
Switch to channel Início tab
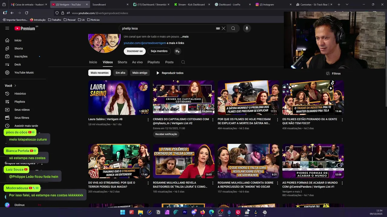point(93,62)
